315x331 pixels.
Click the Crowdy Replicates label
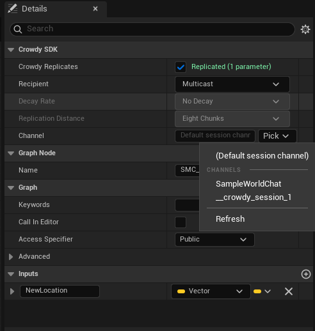tap(48, 66)
